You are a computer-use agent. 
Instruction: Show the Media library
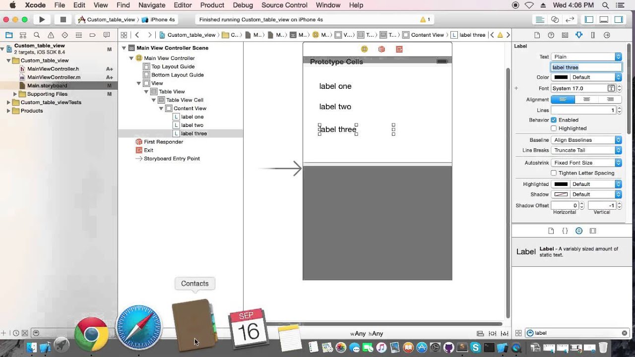pos(593,231)
